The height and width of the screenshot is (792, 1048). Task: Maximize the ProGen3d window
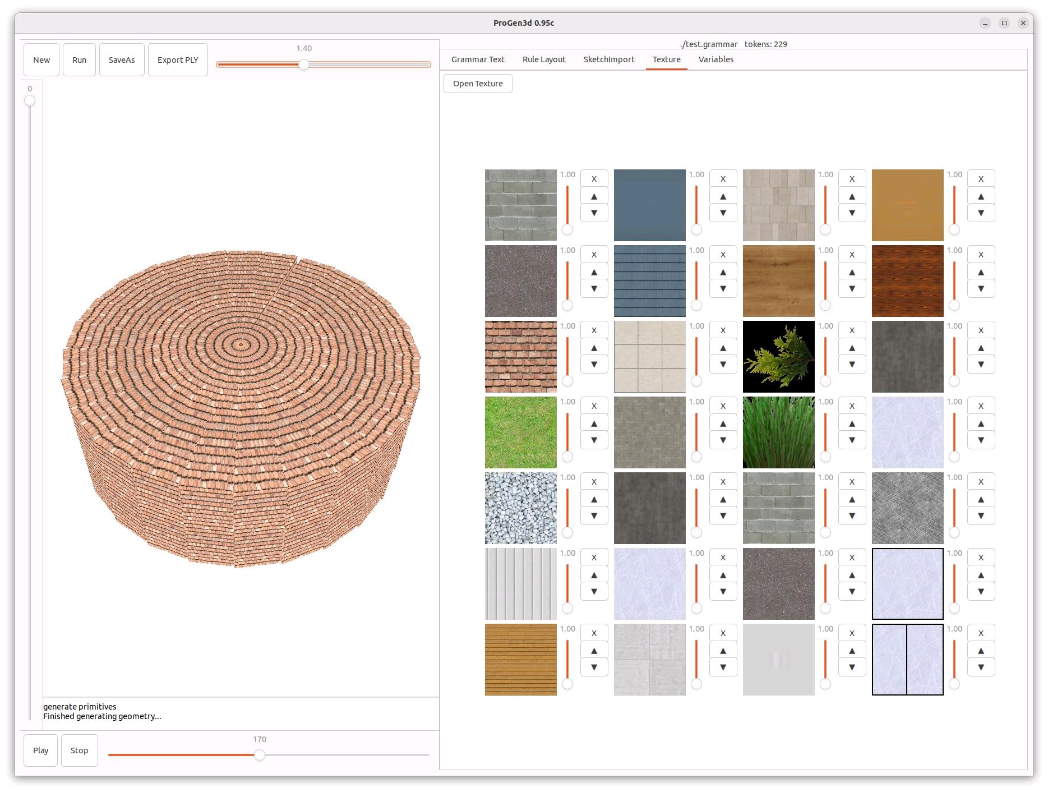click(x=1004, y=23)
